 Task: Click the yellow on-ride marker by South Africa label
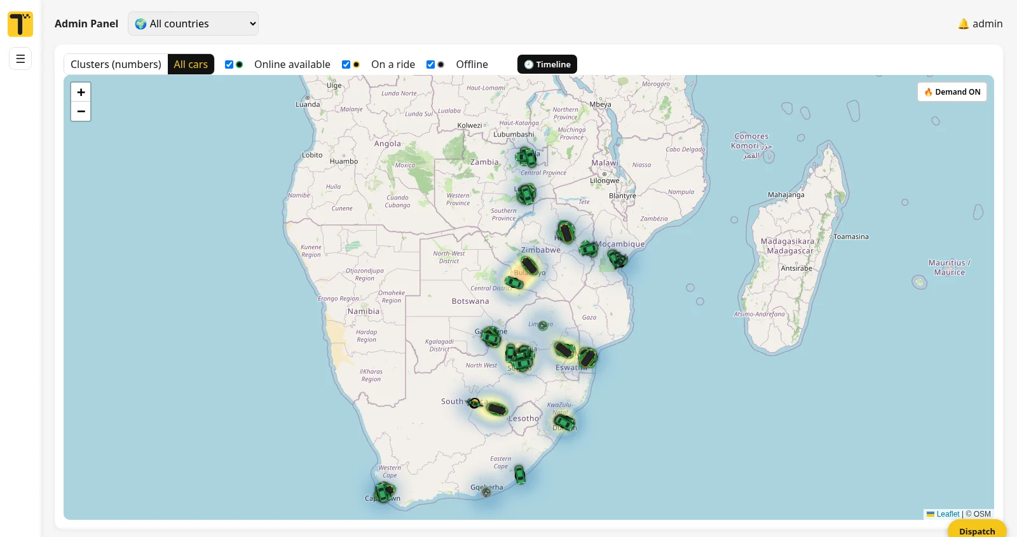[x=474, y=403]
